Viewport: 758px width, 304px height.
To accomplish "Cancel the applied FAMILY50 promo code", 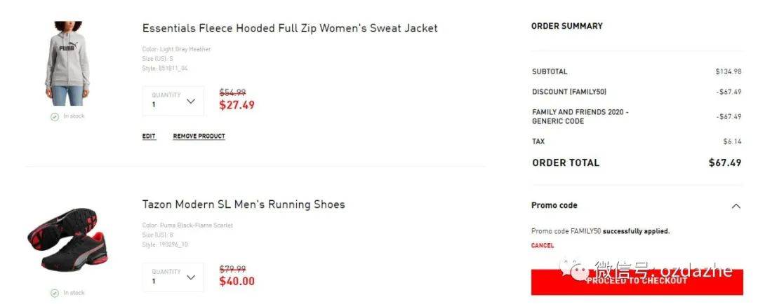I will click(543, 245).
